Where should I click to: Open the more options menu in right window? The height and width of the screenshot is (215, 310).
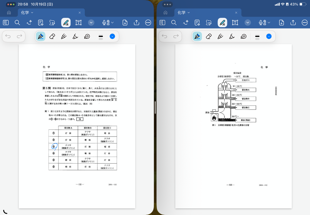305,23
